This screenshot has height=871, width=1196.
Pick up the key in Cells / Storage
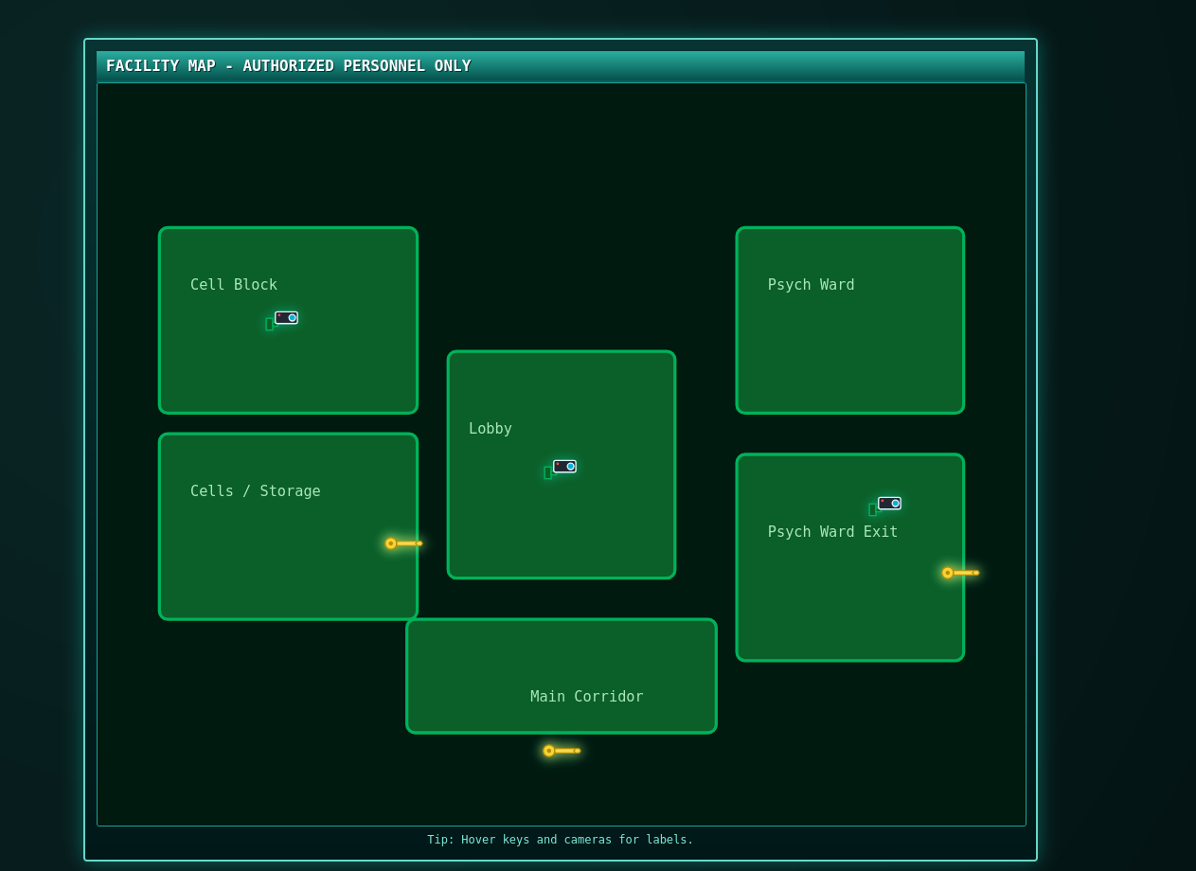(x=403, y=543)
